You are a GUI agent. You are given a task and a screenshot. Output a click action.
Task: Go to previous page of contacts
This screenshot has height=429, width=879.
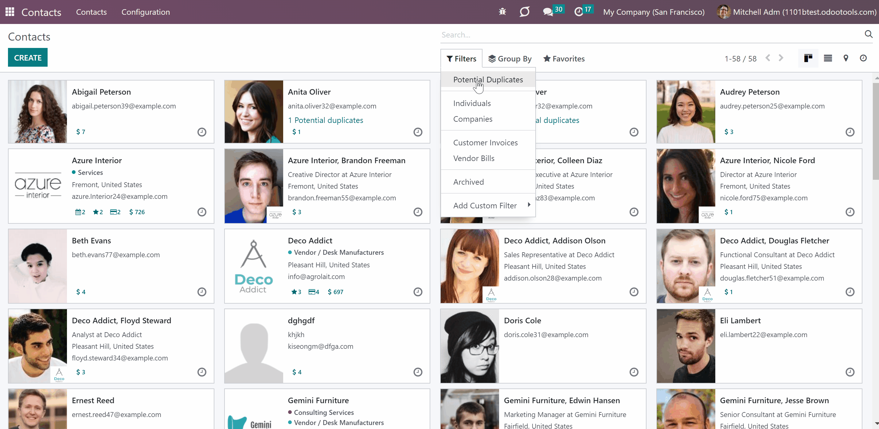click(768, 58)
